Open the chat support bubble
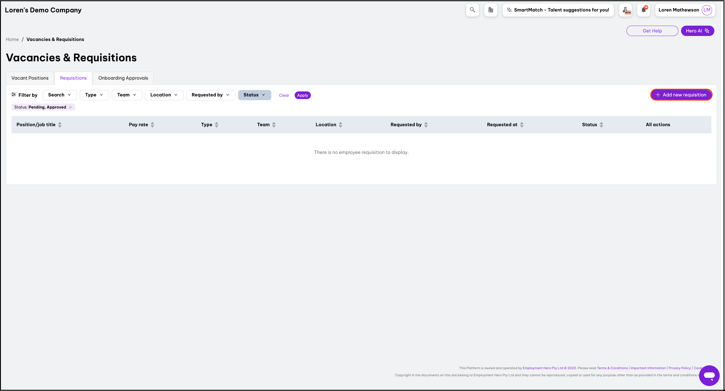Screen dimensions: 725x391 [709, 375]
